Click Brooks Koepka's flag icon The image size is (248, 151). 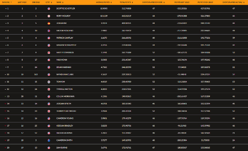49,133
